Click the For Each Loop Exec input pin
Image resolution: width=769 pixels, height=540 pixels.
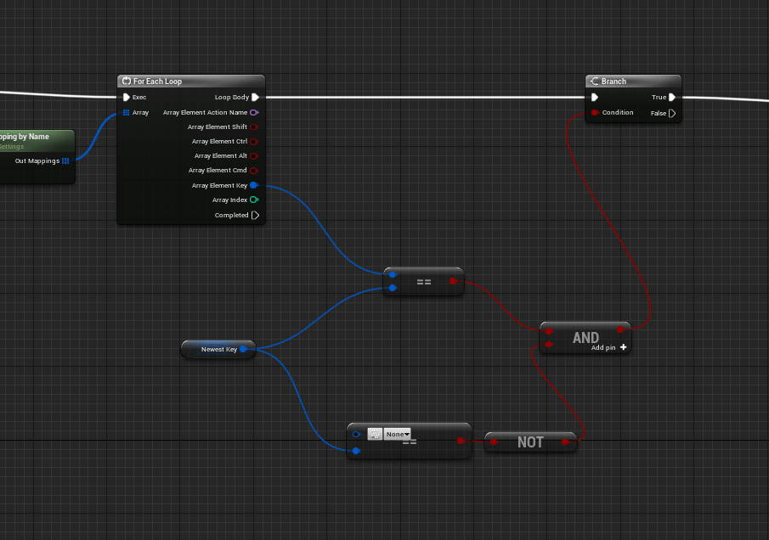click(127, 98)
